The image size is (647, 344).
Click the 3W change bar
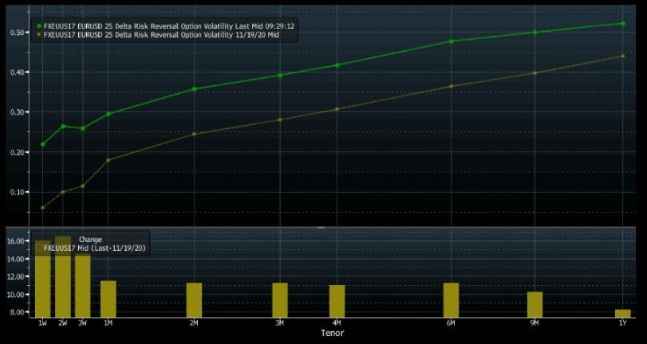point(83,286)
